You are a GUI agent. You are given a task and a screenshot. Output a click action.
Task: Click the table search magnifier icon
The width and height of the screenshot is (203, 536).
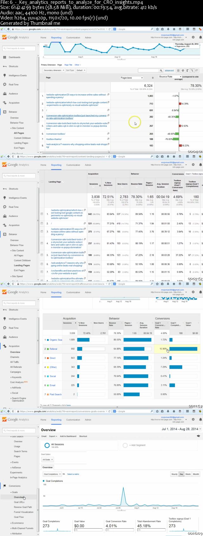click(x=161, y=70)
